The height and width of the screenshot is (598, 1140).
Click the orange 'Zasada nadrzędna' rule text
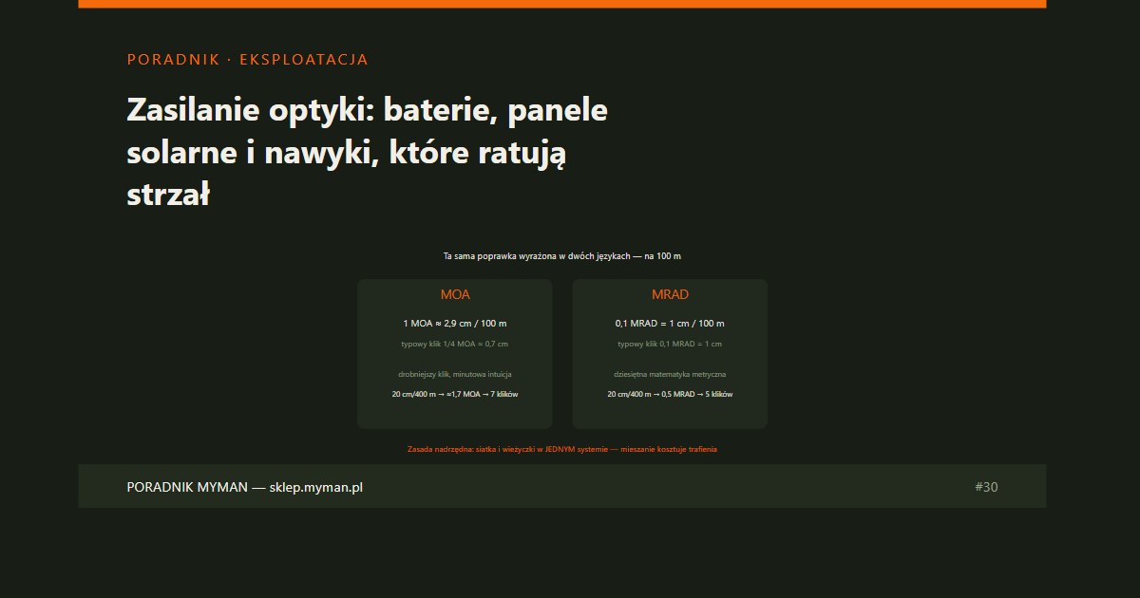[562, 449]
